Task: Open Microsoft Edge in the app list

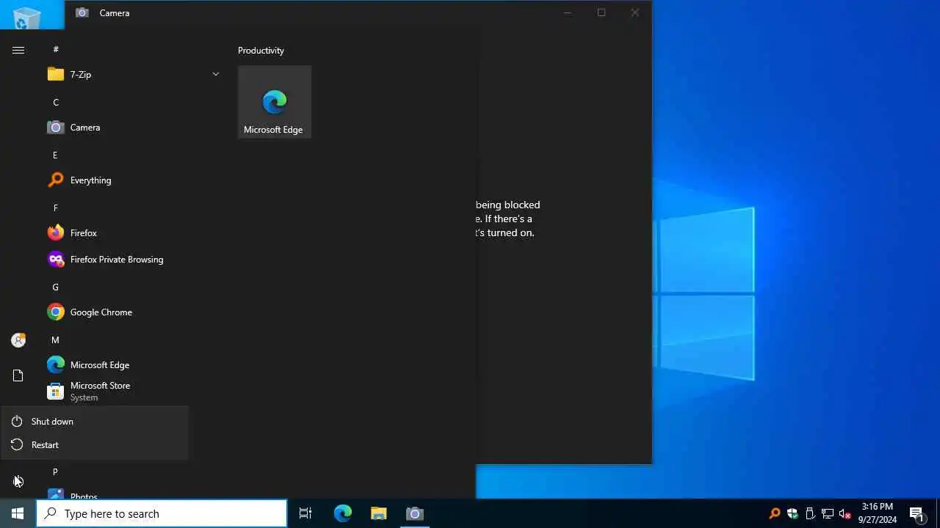Action: 134,365
